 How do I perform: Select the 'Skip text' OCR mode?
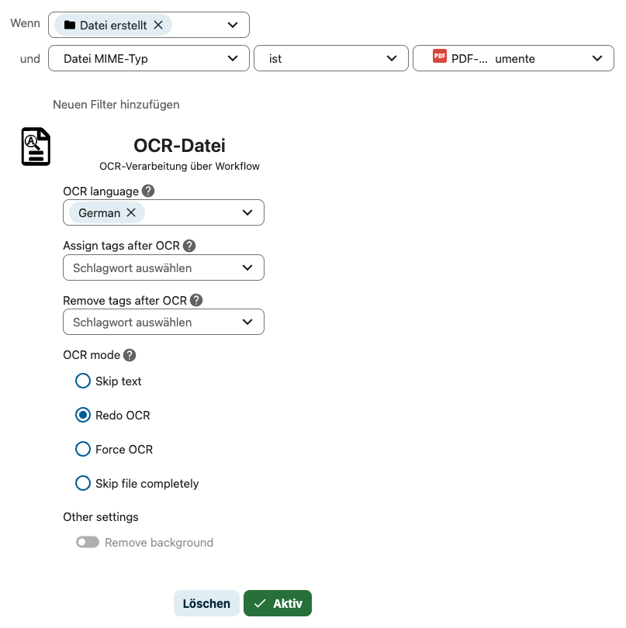(83, 381)
